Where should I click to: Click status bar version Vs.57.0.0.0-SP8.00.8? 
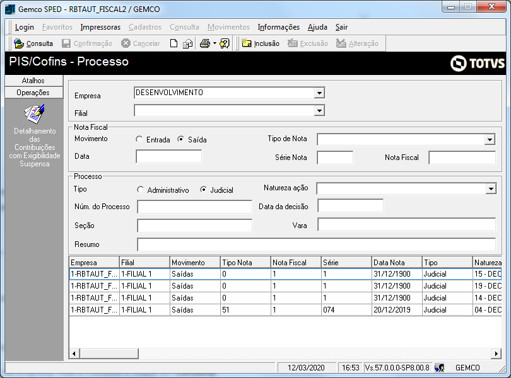point(397,368)
